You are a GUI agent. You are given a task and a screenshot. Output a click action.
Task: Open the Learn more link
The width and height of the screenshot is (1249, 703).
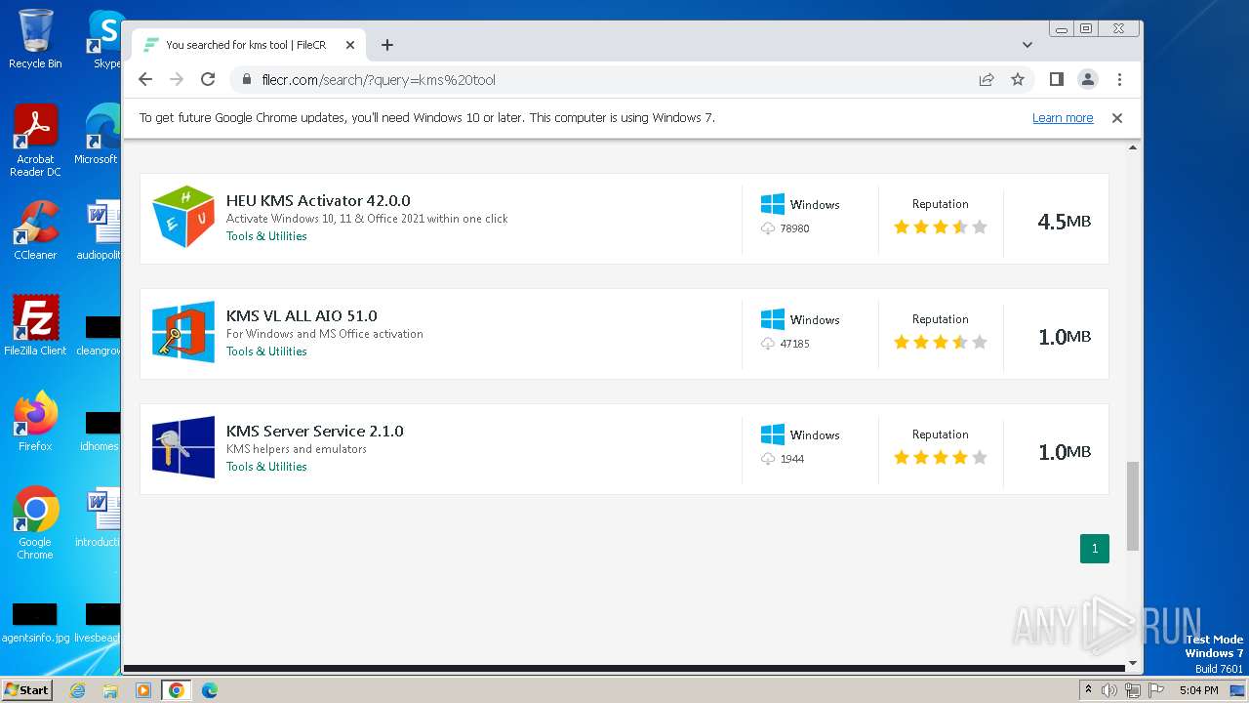1063,118
